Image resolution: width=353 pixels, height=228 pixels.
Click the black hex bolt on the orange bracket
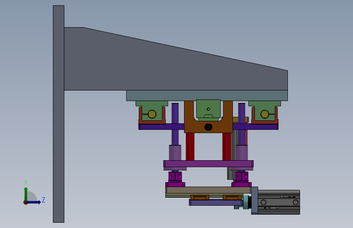coord(208,127)
